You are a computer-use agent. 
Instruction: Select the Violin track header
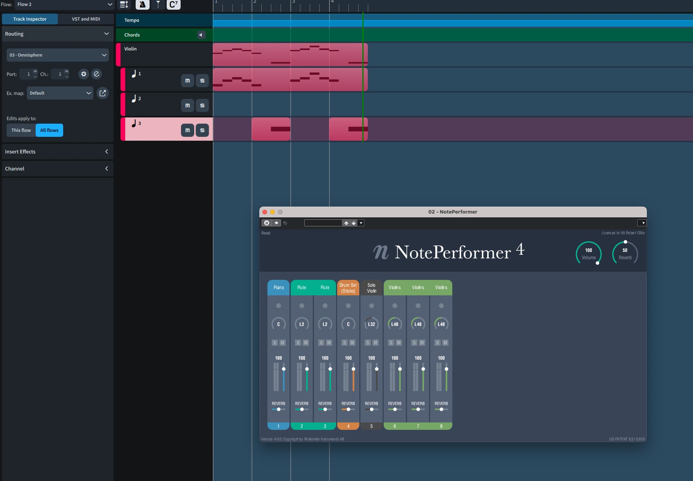click(164, 55)
